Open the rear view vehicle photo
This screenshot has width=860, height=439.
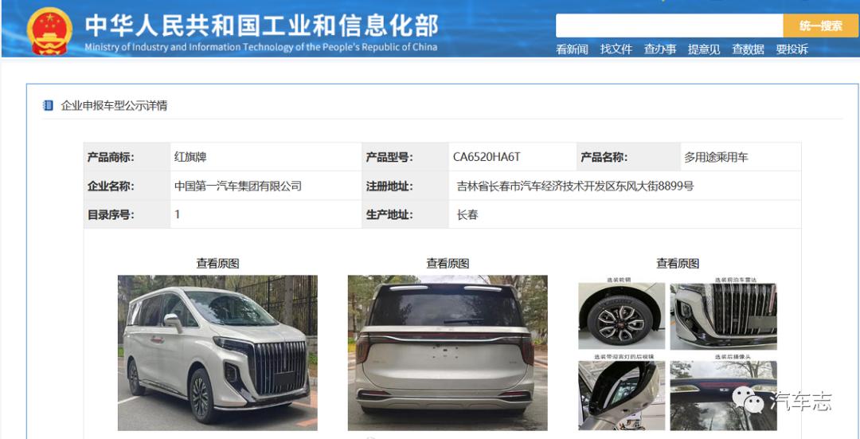coord(448,353)
